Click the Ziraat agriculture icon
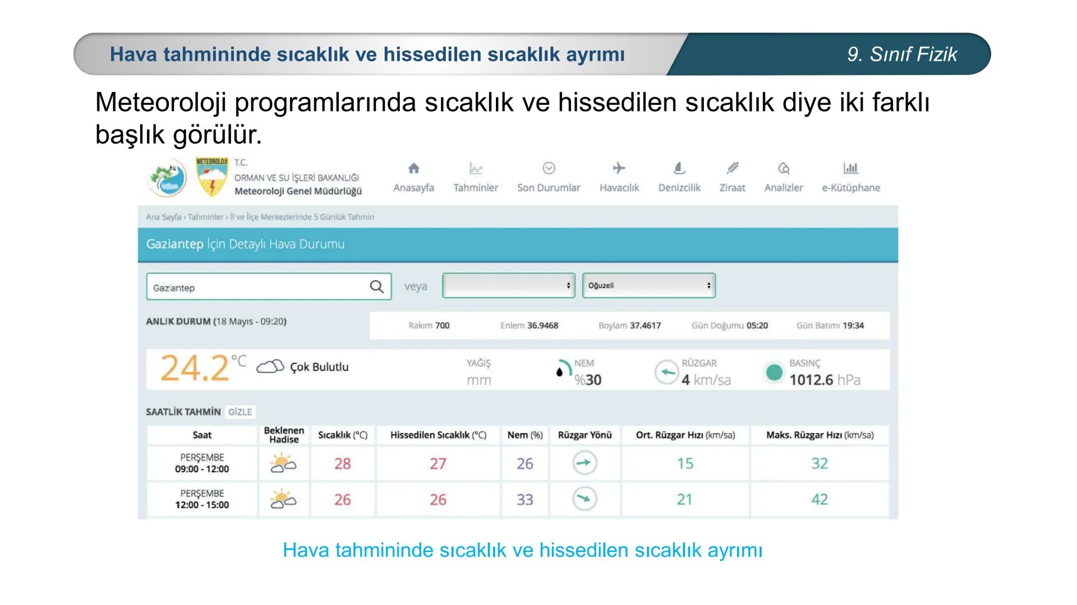 (x=732, y=168)
